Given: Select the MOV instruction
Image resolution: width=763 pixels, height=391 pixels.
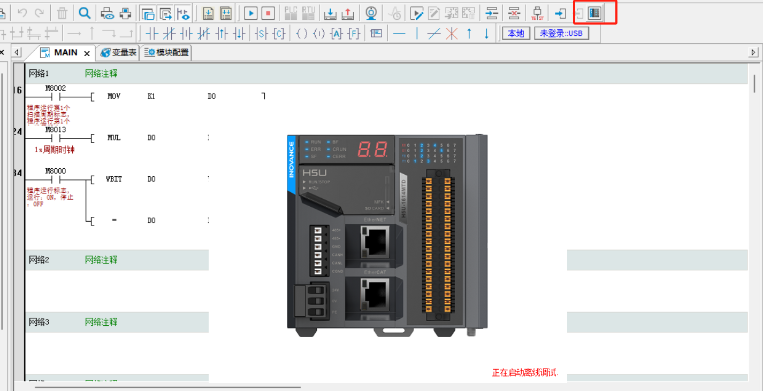Looking at the screenshot, I should [x=114, y=97].
